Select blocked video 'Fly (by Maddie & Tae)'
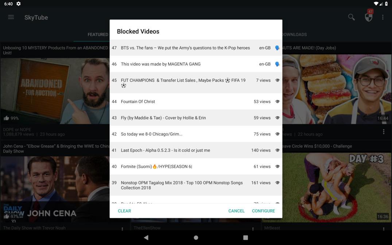 point(163,118)
